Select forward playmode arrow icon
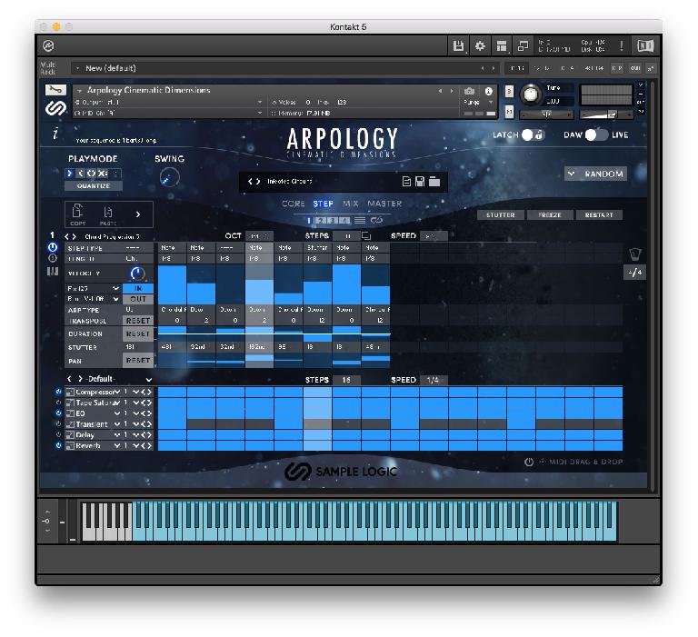Image resolution: width=698 pixels, height=637 pixels. click(x=69, y=174)
